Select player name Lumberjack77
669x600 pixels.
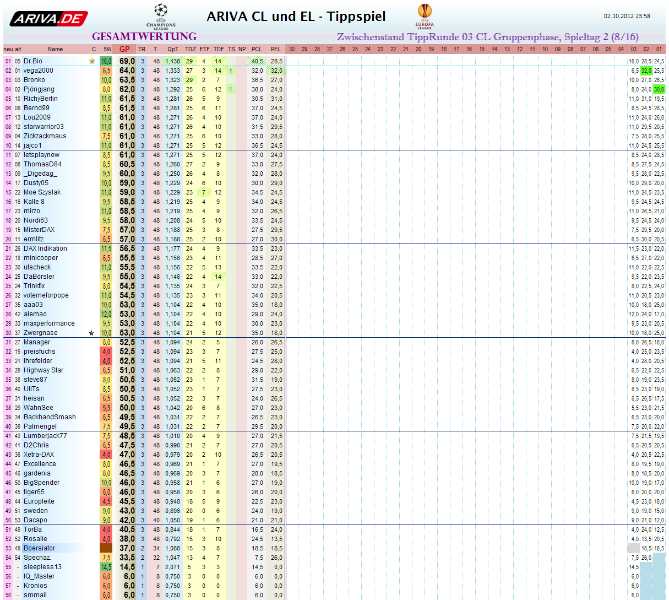click(45, 436)
